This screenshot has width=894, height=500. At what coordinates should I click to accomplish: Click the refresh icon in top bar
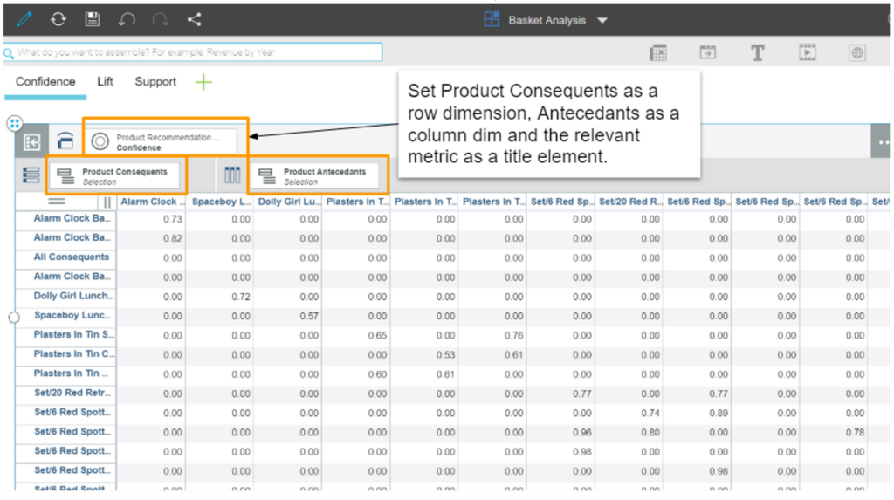coord(58,19)
